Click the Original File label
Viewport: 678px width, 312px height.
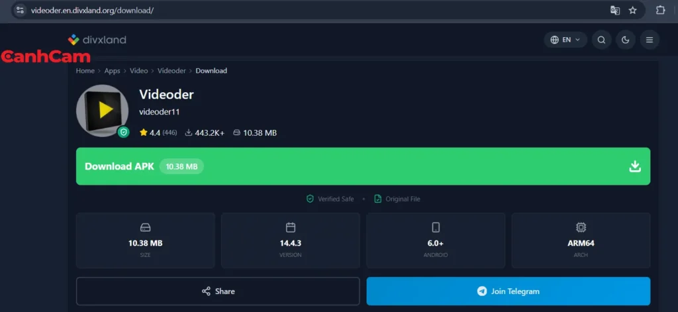[403, 199]
